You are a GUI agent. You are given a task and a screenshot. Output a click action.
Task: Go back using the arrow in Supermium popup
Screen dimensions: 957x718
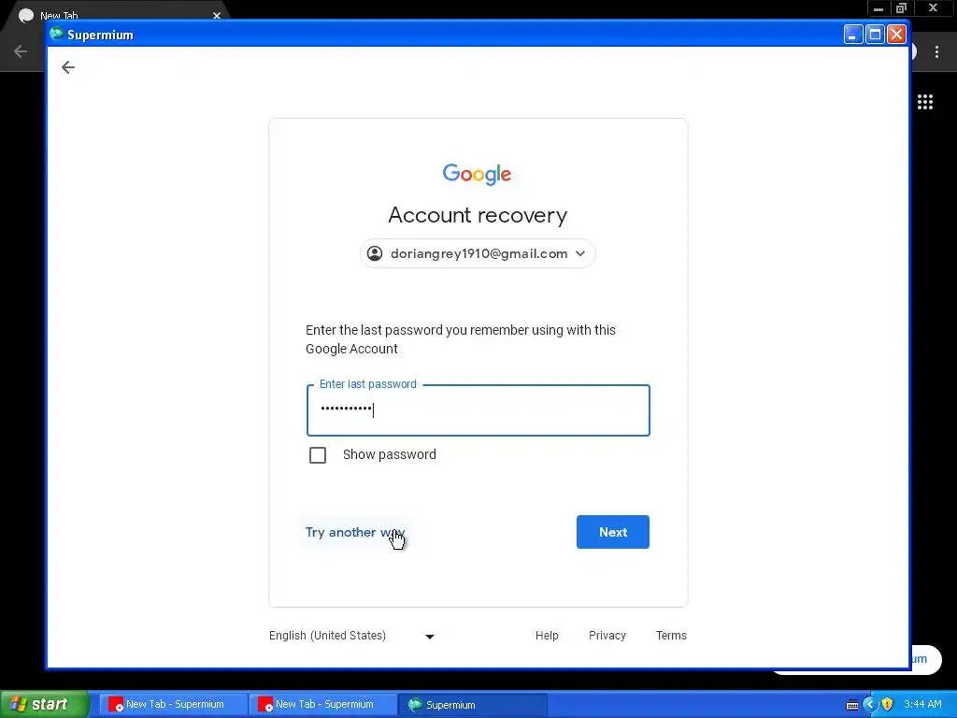(x=67, y=67)
